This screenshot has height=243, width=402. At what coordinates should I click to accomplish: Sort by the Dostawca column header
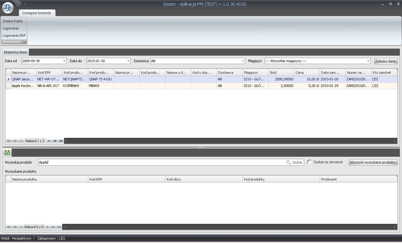(x=230, y=73)
